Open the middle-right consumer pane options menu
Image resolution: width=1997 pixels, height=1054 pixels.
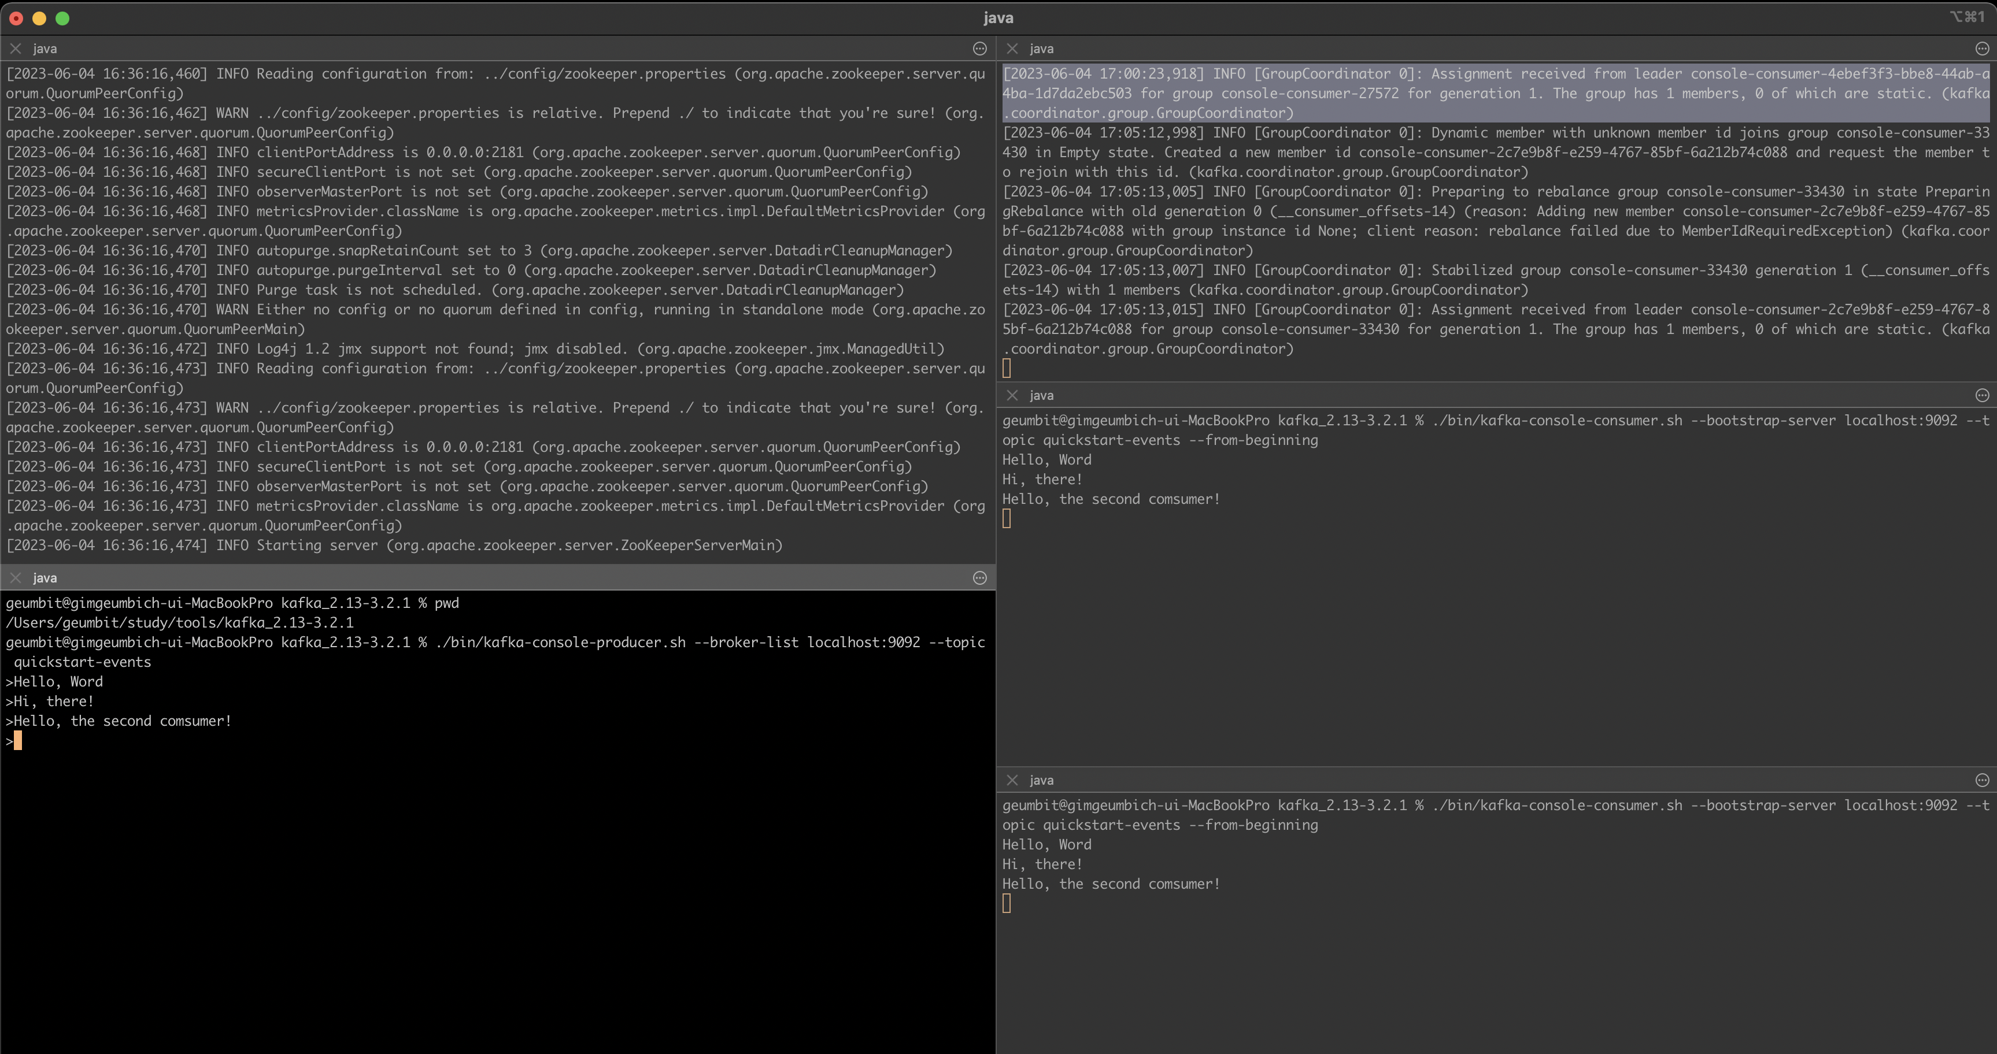click(1981, 395)
